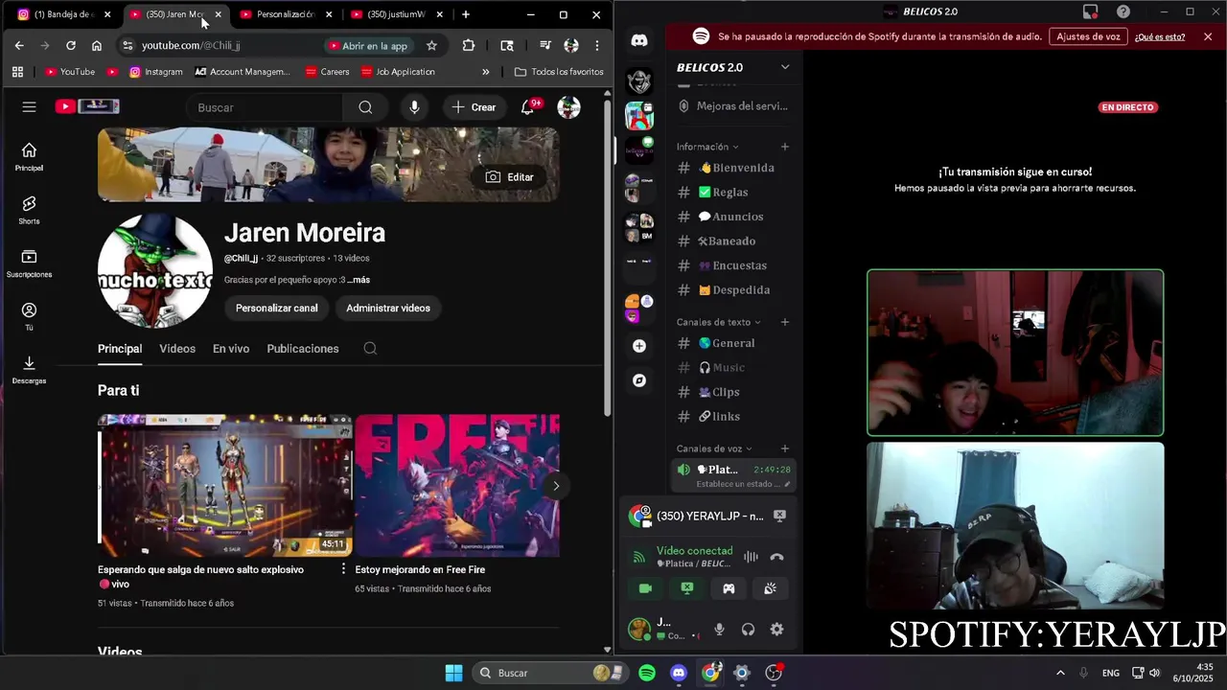Click Administrar videos button
Image resolution: width=1227 pixels, height=690 pixels.
(388, 308)
